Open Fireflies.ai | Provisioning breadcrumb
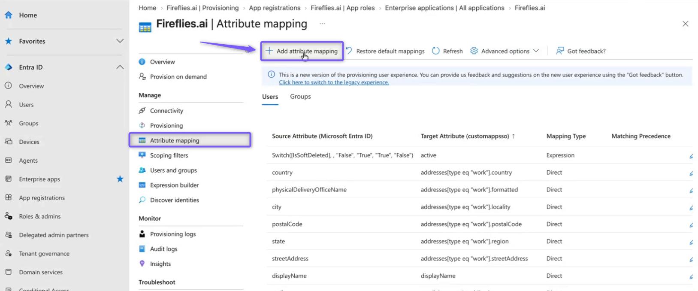The height and width of the screenshot is (291, 698). 202,8
